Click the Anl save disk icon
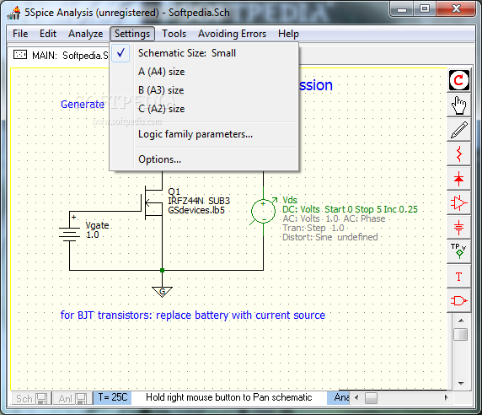Image resolution: width=482 pixels, height=415 pixels. [82, 399]
